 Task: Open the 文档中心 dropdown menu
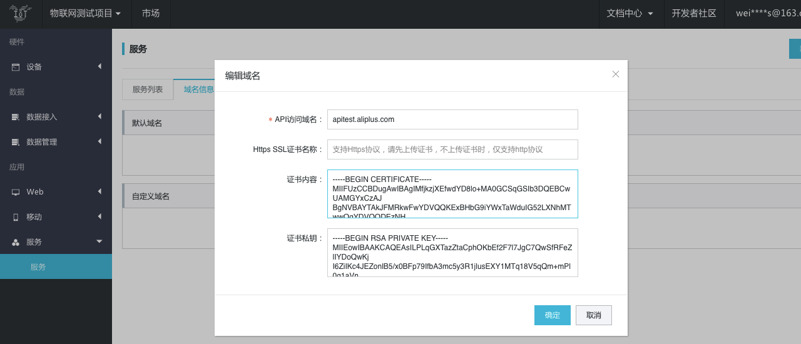[x=630, y=13]
